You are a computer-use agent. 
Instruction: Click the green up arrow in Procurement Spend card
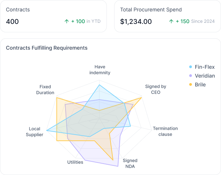171,21
